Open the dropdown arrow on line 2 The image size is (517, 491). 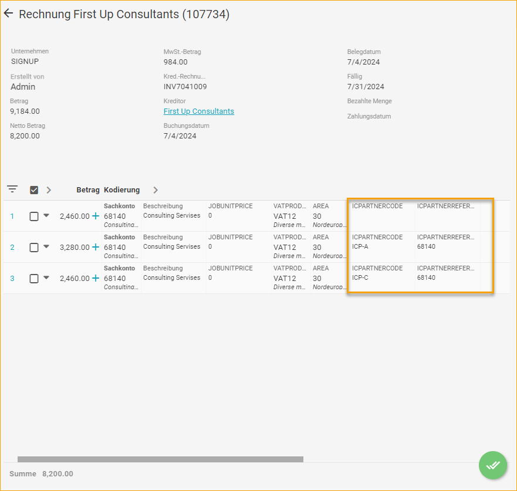(x=46, y=247)
